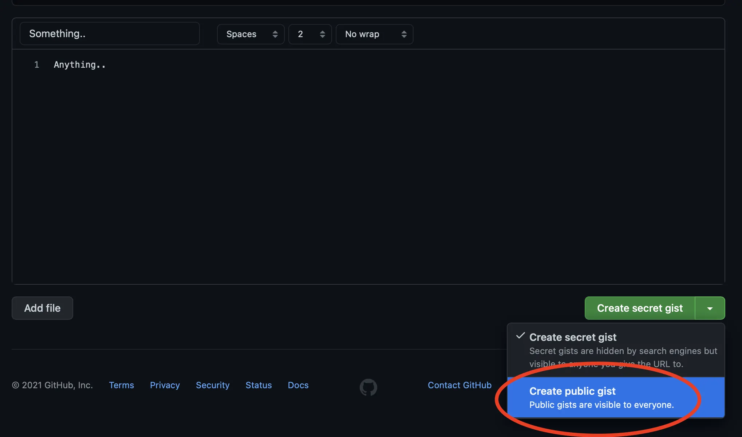This screenshot has height=437, width=742.
Task: Open the Status footer link
Action: pyautogui.click(x=258, y=385)
